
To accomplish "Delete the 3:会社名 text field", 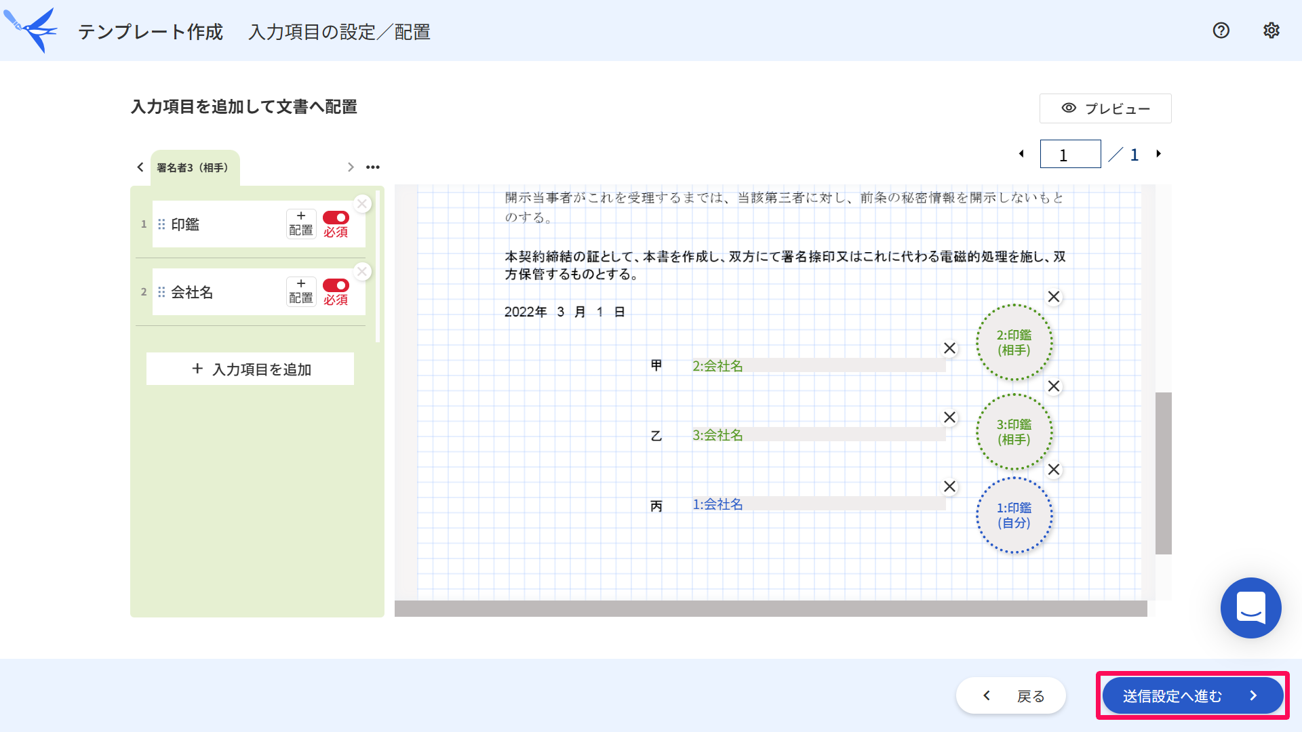I will tap(950, 418).
